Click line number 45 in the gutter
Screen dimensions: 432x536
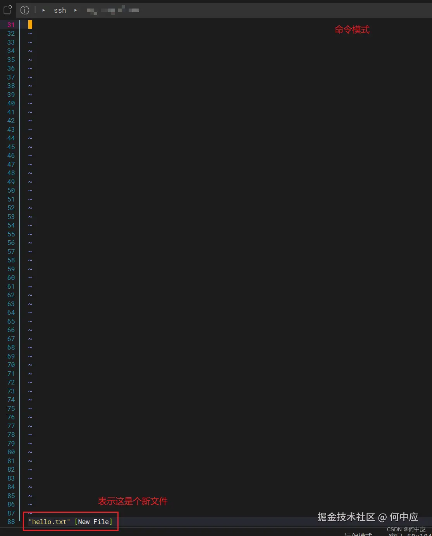pyautogui.click(x=11, y=147)
